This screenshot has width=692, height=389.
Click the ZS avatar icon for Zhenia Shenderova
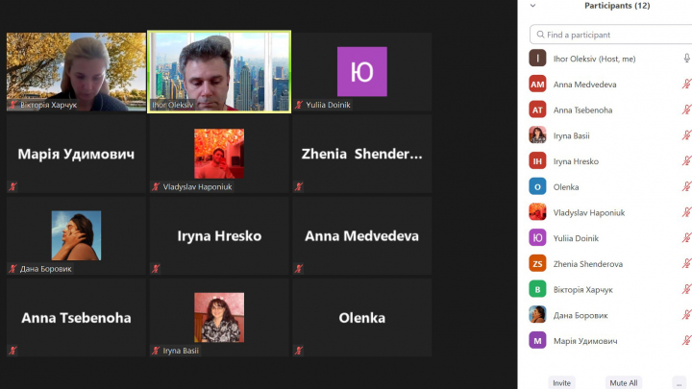(x=537, y=264)
